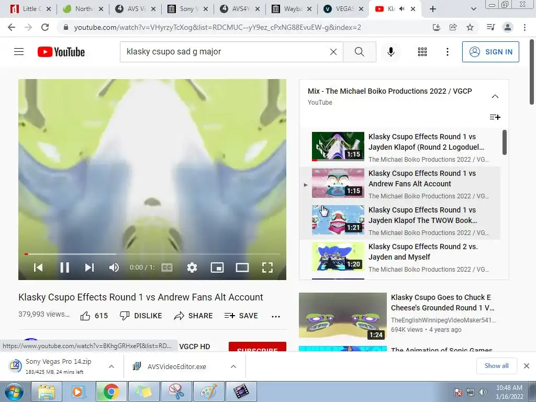
Task: Click the magnifying glass search button
Action: pos(359,52)
